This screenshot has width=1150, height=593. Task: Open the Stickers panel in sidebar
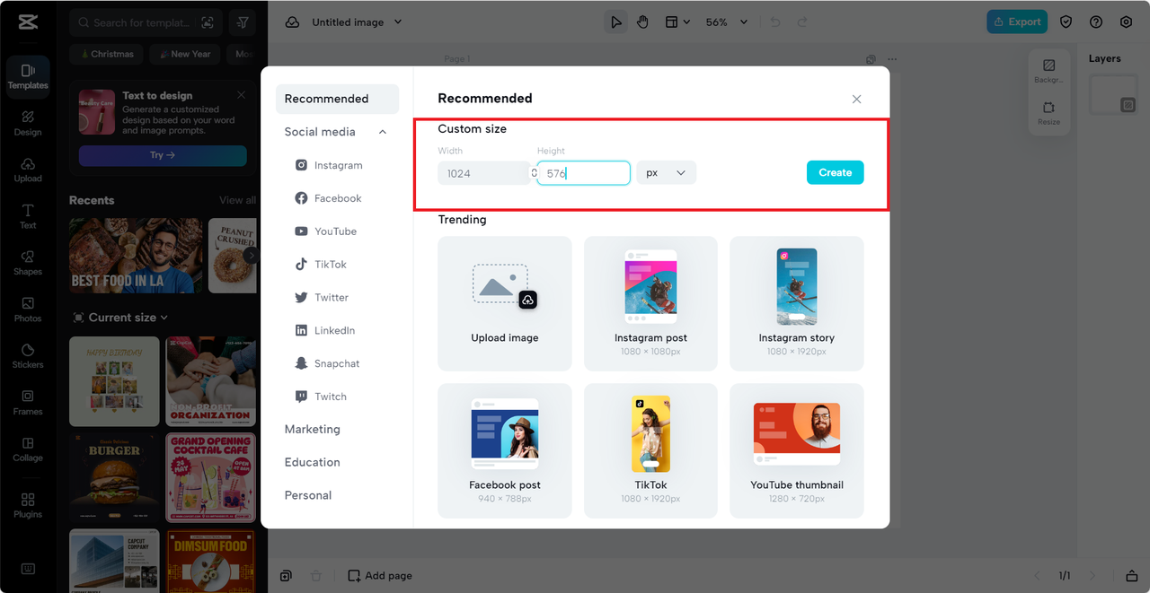(x=28, y=355)
